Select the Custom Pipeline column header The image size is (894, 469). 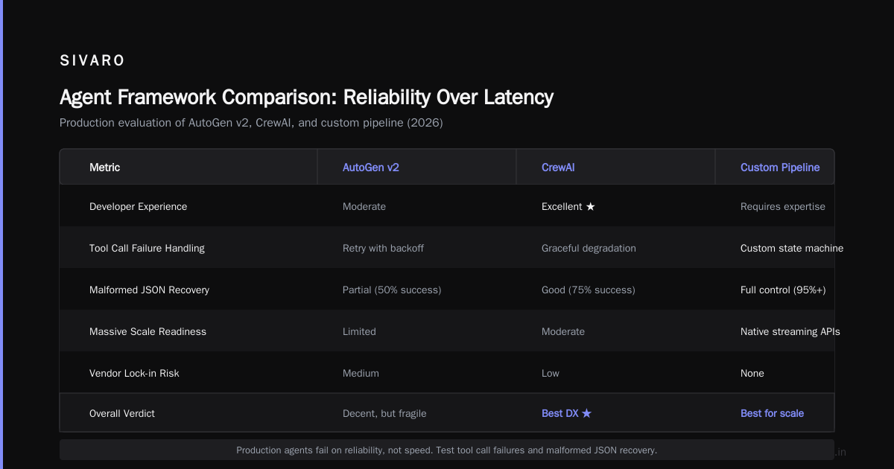[x=780, y=167]
